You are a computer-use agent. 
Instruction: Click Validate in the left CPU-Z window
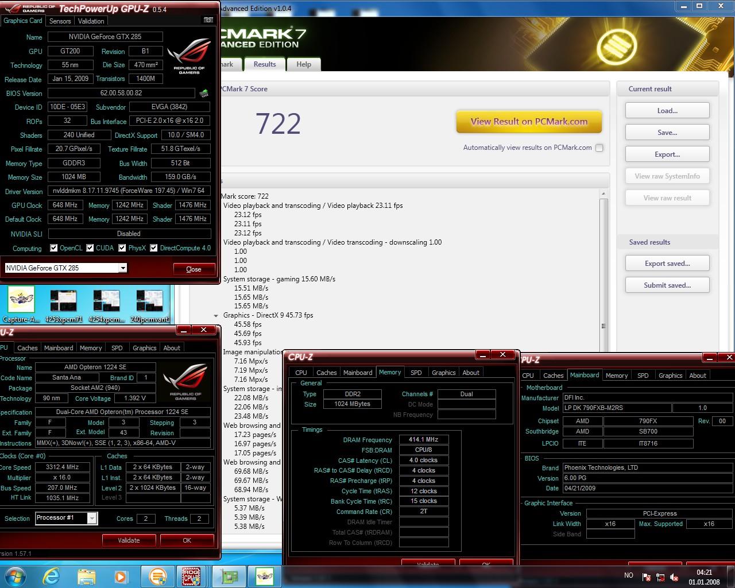129,540
